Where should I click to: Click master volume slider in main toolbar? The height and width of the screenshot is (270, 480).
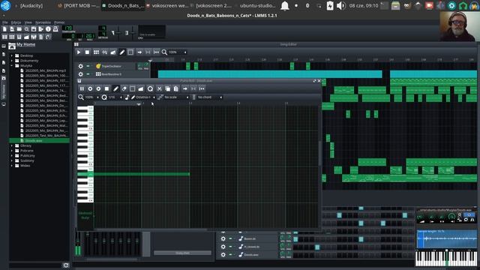pos(118,32)
